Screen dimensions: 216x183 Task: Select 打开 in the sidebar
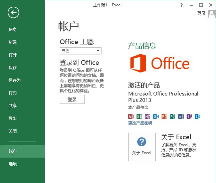pyautogui.click(x=13, y=55)
